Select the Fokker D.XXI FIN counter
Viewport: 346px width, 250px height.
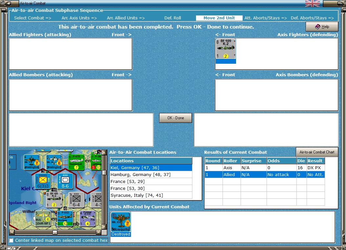coord(88,219)
